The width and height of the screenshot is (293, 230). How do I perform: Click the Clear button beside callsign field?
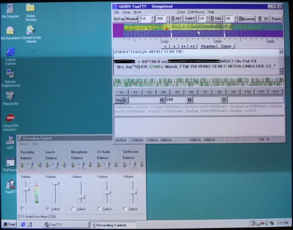119,100
